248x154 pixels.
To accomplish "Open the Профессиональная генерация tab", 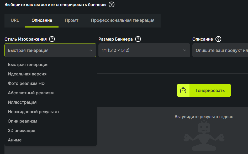I will [123, 20].
